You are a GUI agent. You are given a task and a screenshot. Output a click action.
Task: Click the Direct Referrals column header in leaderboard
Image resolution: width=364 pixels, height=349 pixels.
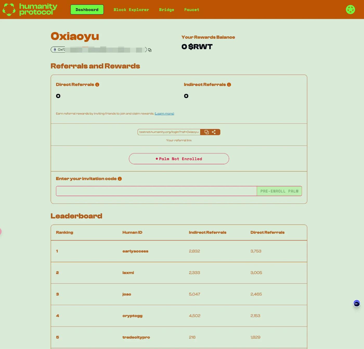pos(268,232)
